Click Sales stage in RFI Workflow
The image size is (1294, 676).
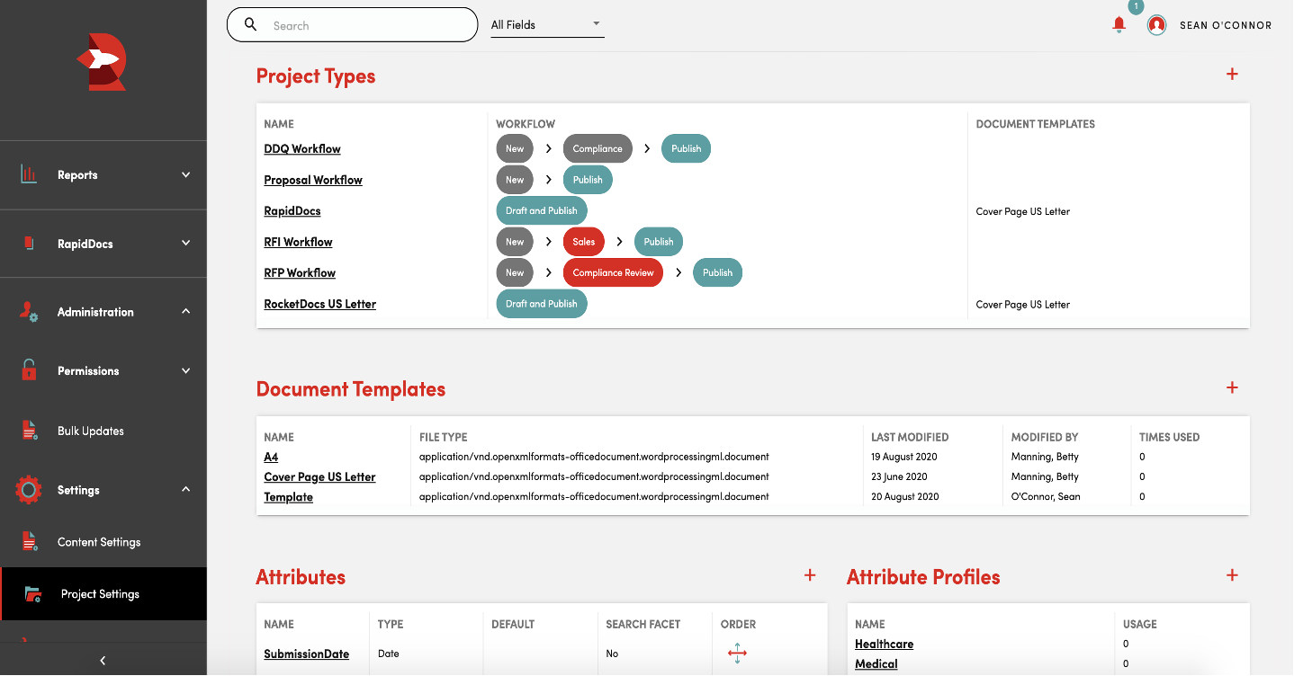pos(584,242)
